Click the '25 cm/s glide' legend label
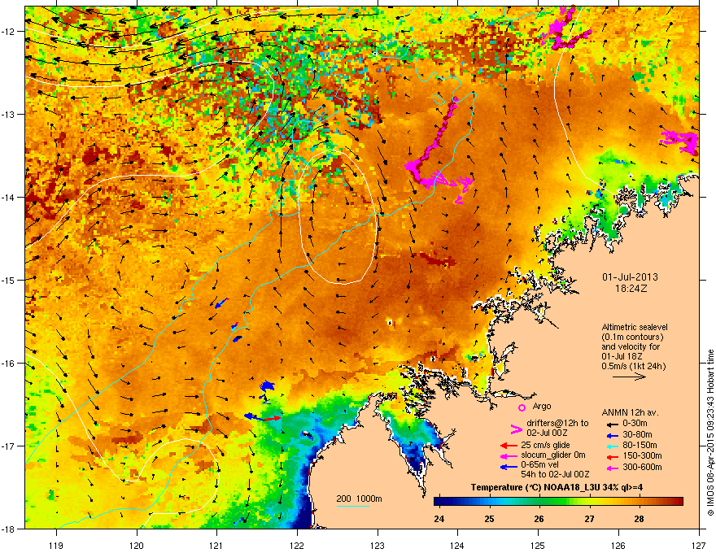This screenshot has width=716, height=553. pyautogui.click(x=545, y=445)
